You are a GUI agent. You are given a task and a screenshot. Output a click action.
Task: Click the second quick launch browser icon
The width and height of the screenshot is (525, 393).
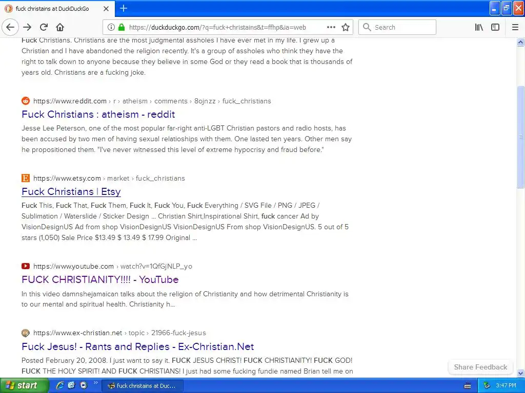(72, 385)
